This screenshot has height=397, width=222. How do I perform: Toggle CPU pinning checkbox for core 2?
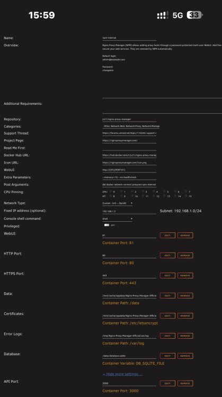click(132, 192)
